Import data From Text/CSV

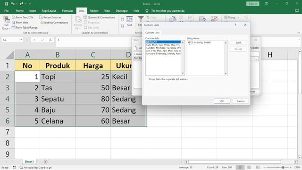click(23, 17)
